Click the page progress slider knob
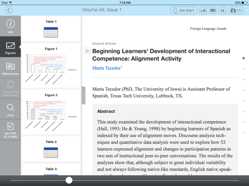Screen dimensions: 249x186 [69, 180]
